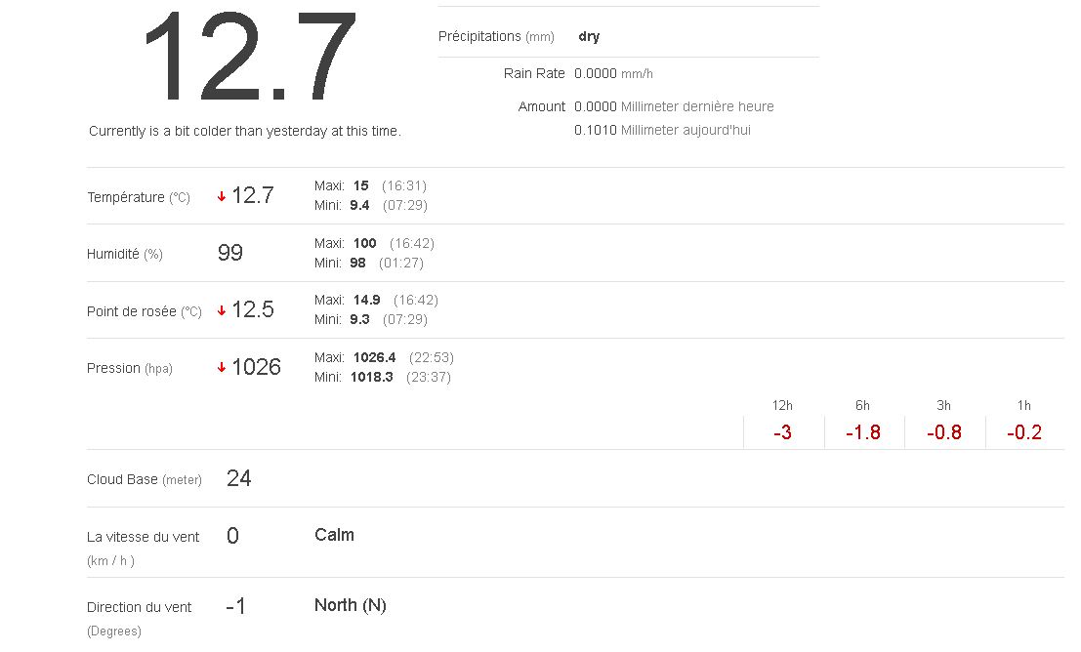The width and height of the screenshot is (1081, 652).
Task: Click the 3h pressure change value -0.8
Action: (x=944, y=432)
